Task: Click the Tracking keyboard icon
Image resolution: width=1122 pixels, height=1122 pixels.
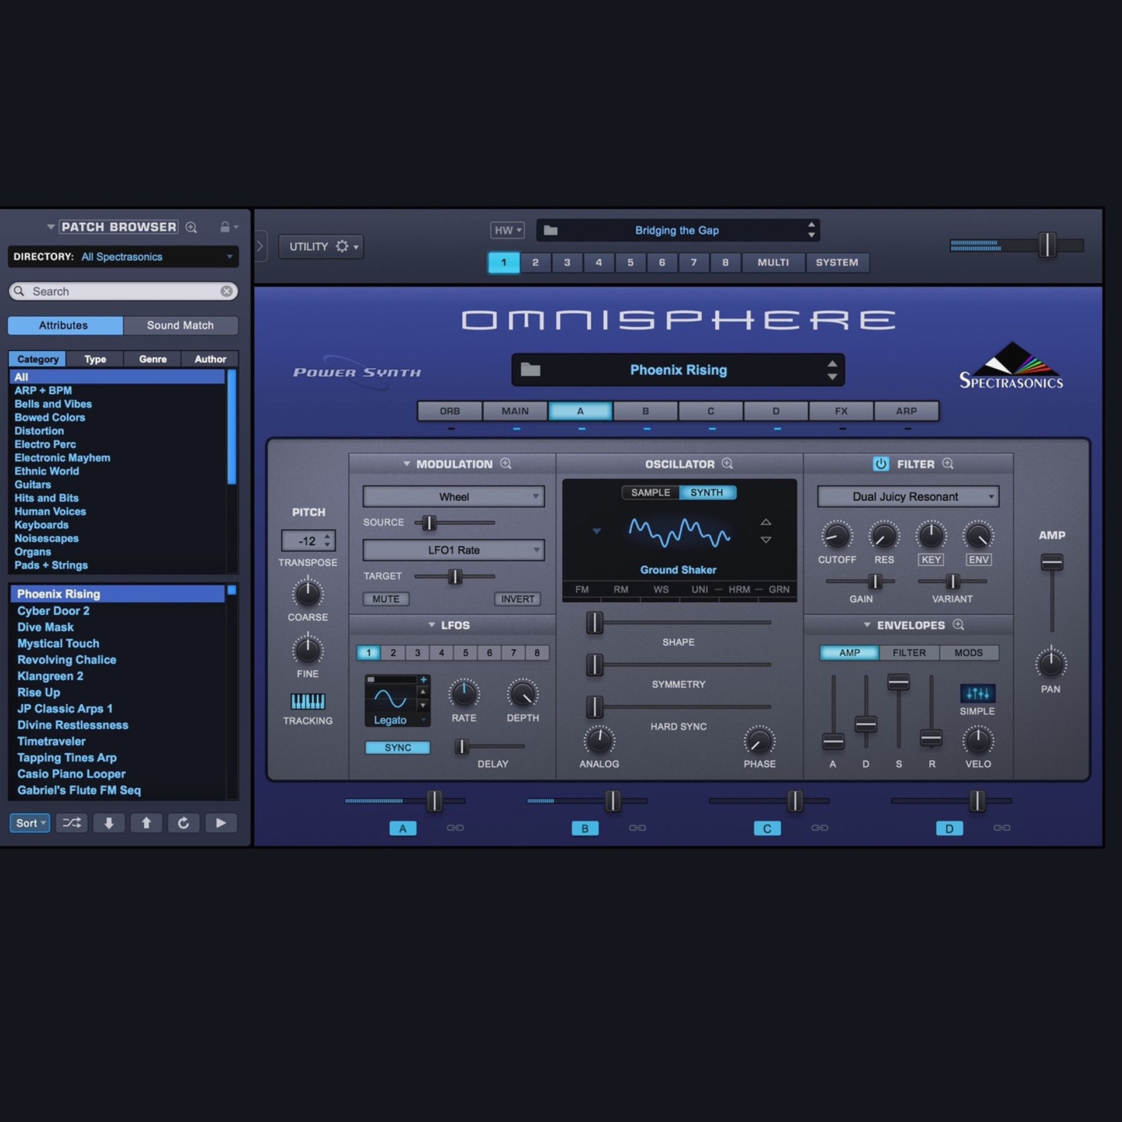Action: 307,701
